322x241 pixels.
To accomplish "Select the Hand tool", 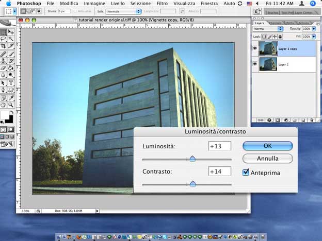I will pos(4,105).
